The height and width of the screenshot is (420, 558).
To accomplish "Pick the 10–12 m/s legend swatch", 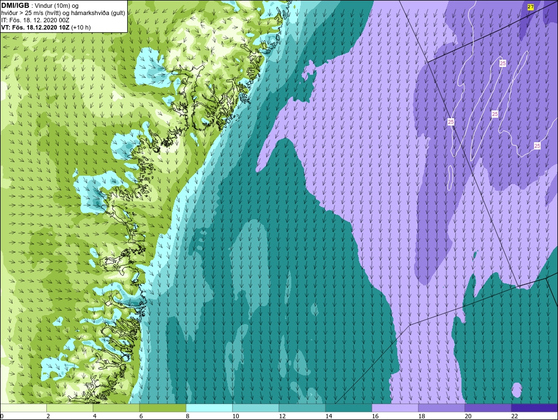I will 256,408.
